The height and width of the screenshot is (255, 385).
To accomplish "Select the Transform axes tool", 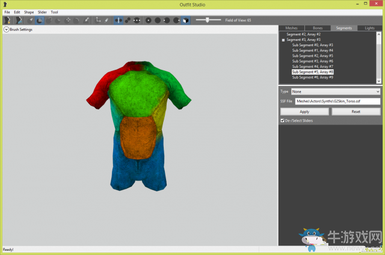I will pyautogui.click(x=98, y=20).
